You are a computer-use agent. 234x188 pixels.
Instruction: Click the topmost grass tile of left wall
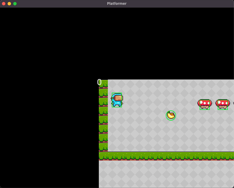point(104,84)
